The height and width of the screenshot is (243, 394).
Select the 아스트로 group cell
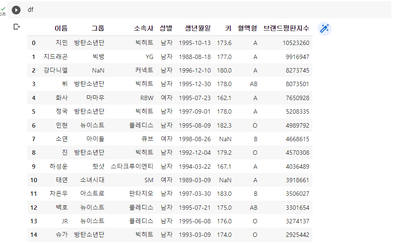(x=92, y=194)
